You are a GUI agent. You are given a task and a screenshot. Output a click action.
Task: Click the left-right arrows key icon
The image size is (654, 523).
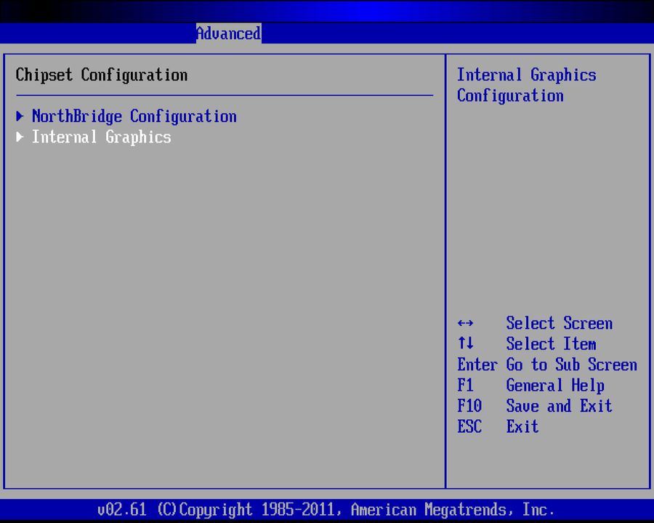point(465,323)
